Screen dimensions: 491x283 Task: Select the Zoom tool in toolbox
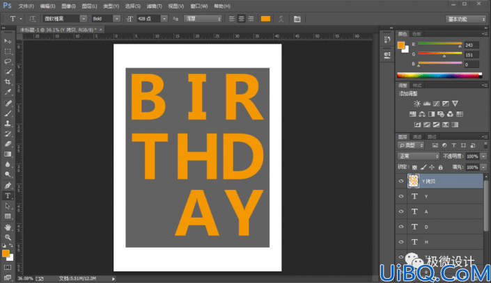pos(8,237)
